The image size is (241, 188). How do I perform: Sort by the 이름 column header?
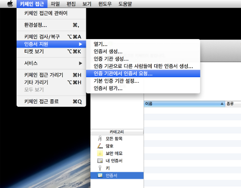pos(184,104)
